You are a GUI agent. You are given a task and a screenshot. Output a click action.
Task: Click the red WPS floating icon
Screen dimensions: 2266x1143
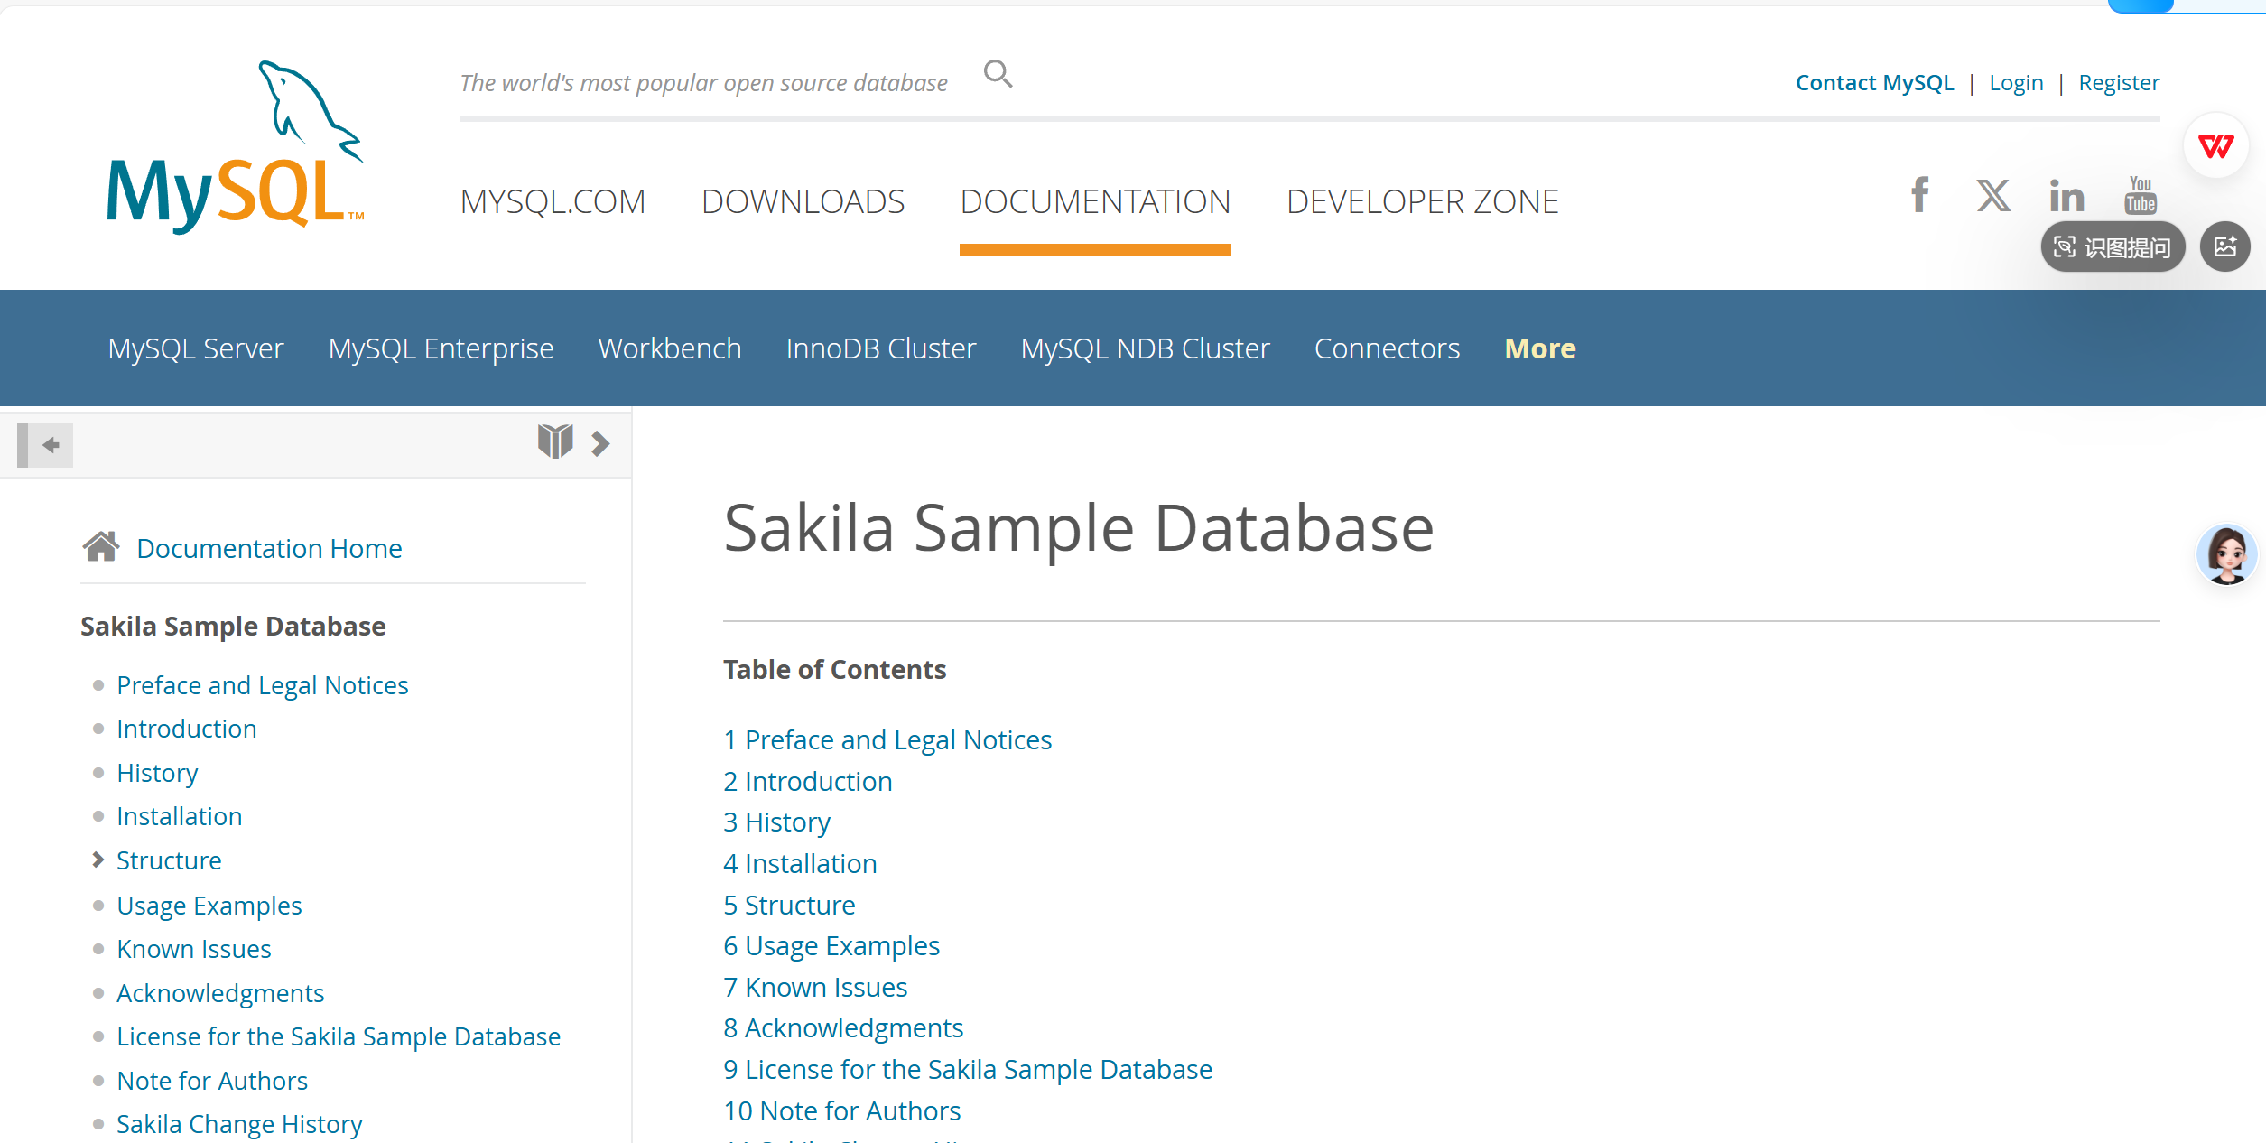pyautogui.click(x=2215, y=146)
